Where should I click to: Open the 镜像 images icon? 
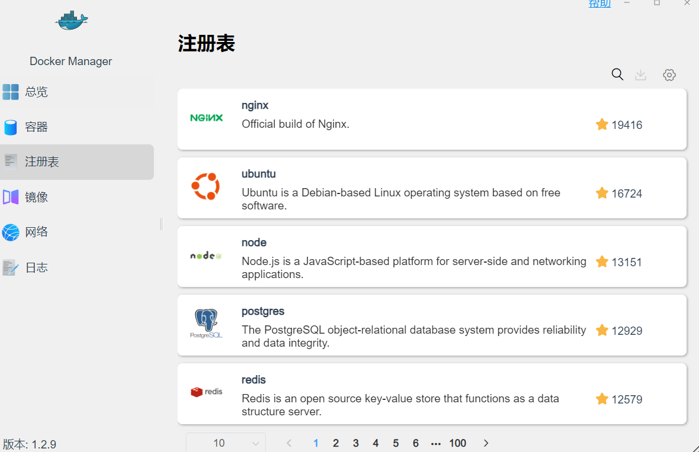point(11,196)
